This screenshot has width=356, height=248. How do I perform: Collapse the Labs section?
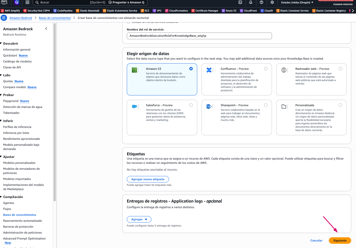coord(1,75)
